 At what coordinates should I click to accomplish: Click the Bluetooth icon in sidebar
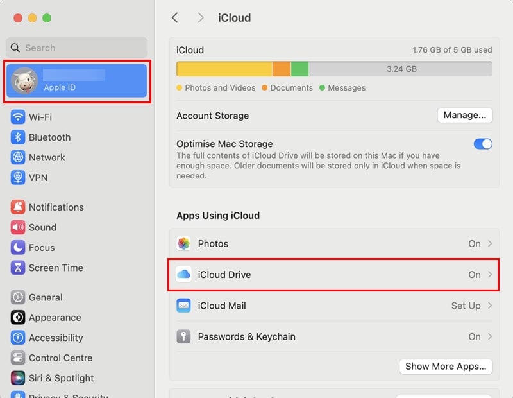18,137
